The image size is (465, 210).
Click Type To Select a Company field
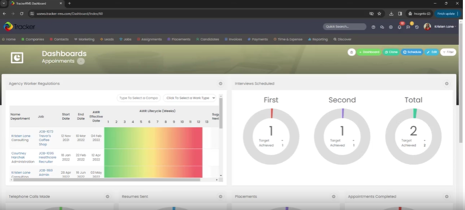pyautogui.click(x=139, y=98)
